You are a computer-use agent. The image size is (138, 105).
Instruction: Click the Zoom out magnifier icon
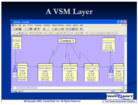pos(70,29)
